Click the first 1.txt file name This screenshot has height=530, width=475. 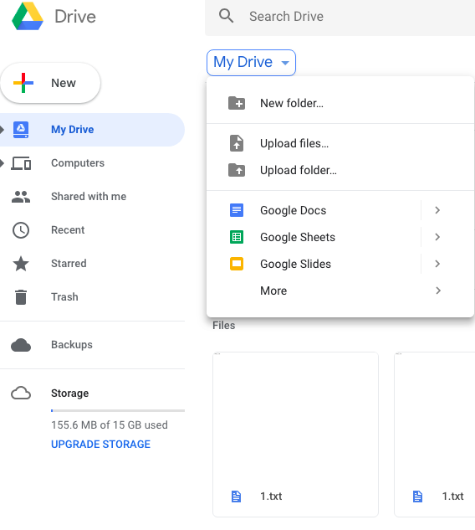(x=271, y=497)
